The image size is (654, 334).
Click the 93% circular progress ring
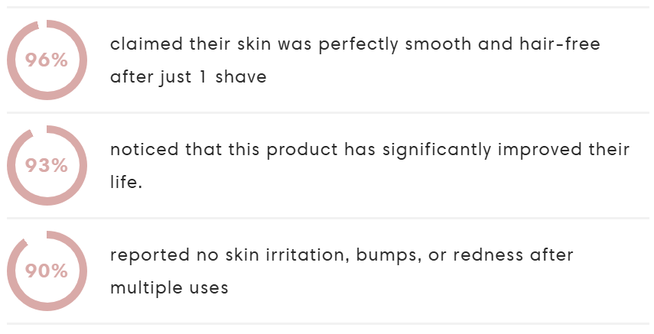(x=47, y=166)
